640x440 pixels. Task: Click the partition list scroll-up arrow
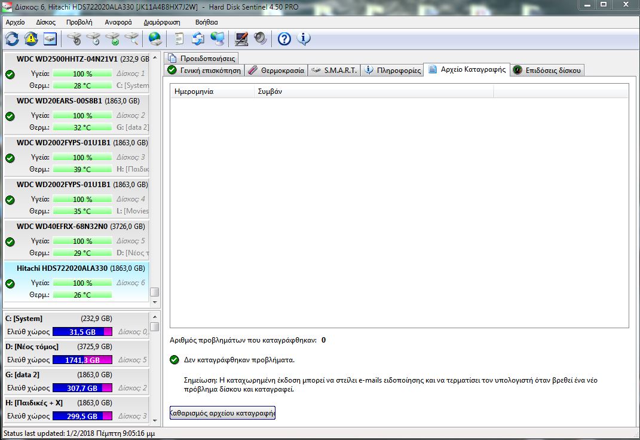coord(155,316)
